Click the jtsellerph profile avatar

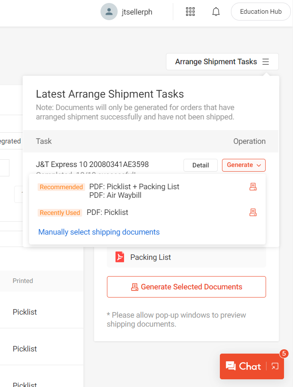pos(109,12)
